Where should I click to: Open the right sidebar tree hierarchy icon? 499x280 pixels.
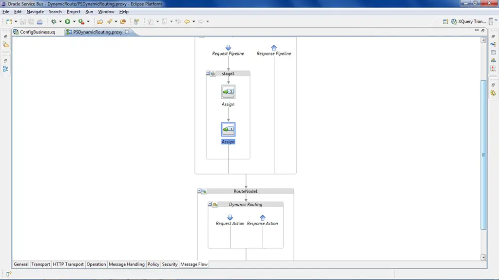click(x=493, y=44)
